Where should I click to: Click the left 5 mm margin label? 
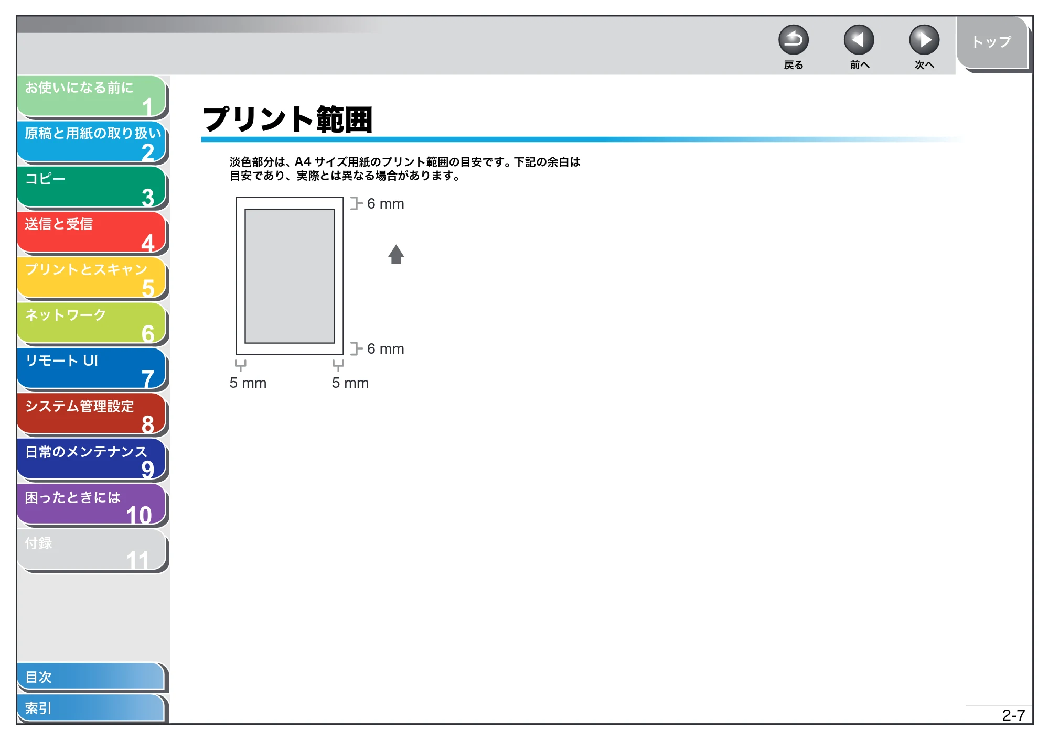pos(248,383)
